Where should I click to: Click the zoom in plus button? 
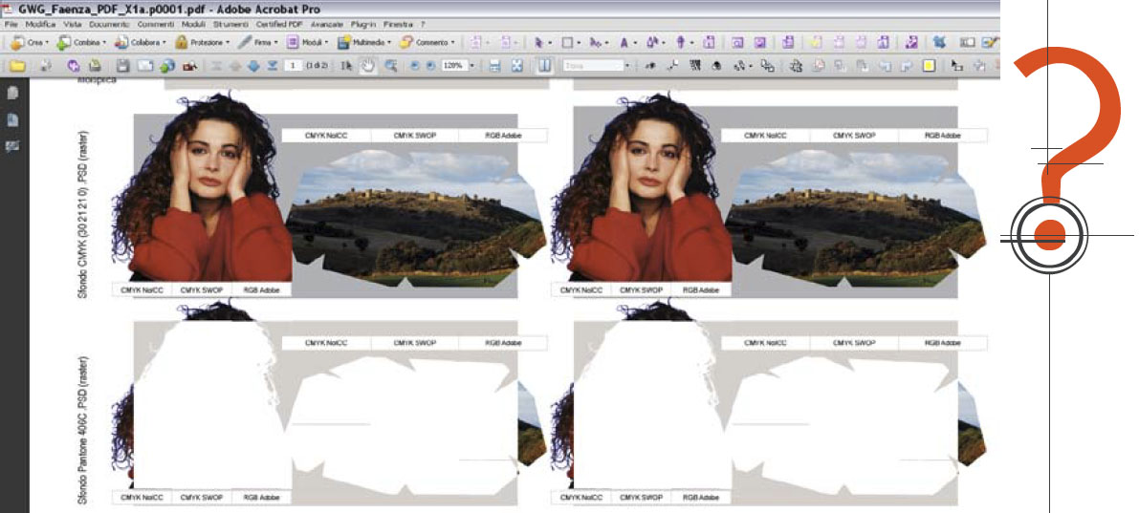pyautogui.click(x=430, y=66)
